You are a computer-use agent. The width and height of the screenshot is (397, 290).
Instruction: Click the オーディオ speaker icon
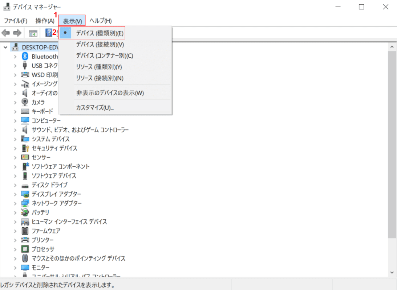(25, 93)
